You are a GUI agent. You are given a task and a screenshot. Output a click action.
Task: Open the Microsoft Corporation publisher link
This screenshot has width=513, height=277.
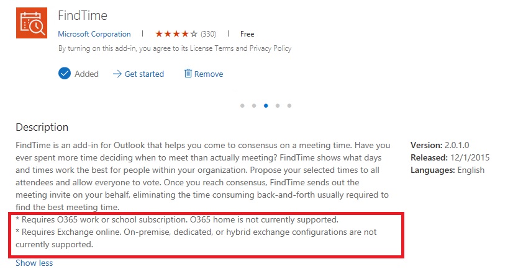coord(94,34)
